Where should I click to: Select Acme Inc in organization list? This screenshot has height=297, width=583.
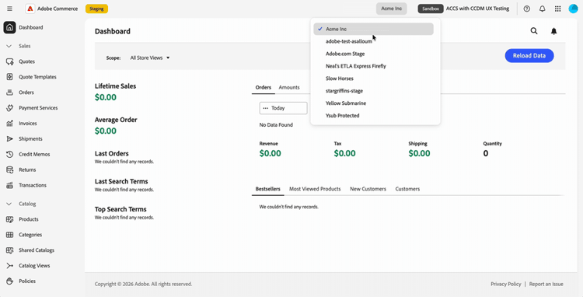373,29
